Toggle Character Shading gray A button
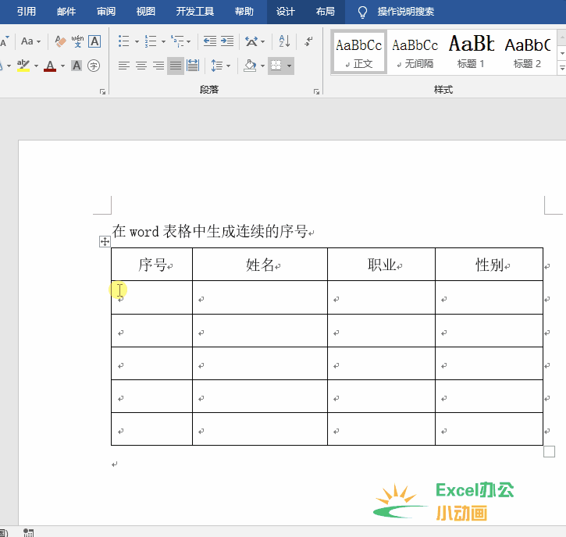This screenshot has height=537, width=566. click(x=77, y=66)
